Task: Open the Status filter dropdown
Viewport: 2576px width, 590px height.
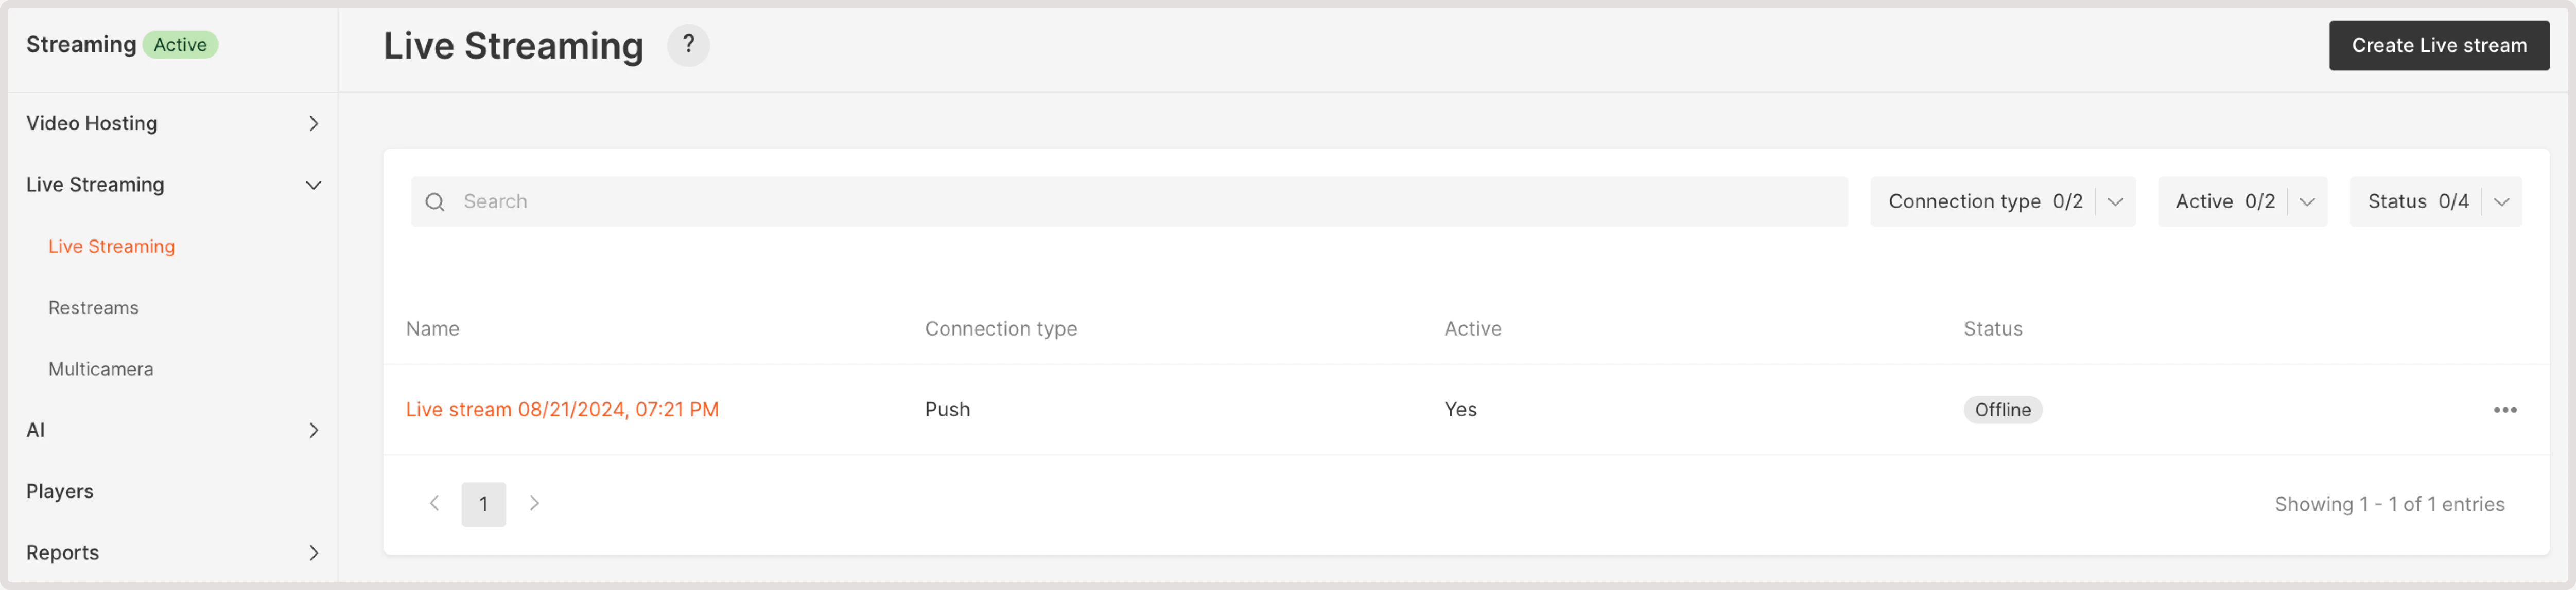Action: (x=2434, y=201)
